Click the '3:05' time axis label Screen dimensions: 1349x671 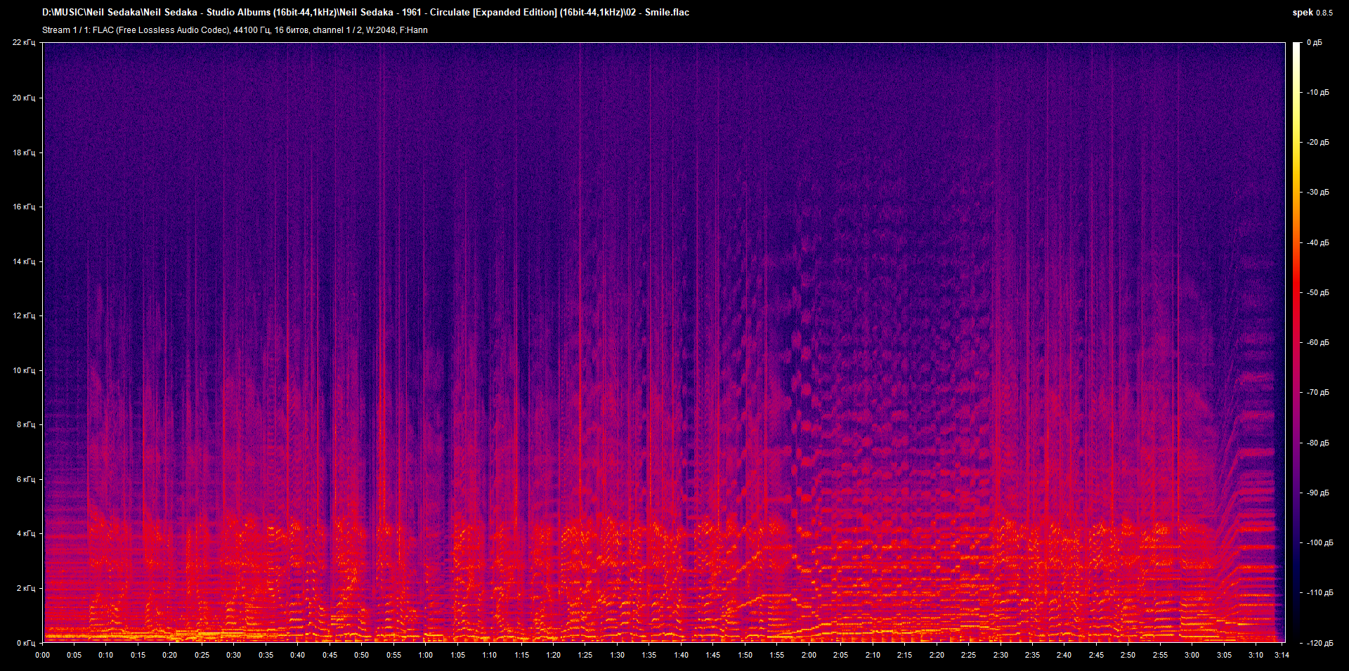coord(1224,655)
